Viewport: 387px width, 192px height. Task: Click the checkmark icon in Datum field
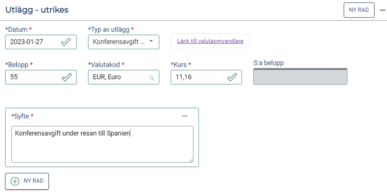[x=66, y=42]
